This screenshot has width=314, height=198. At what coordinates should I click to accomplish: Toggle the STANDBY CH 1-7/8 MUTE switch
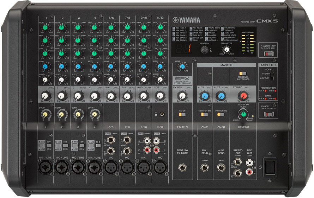coord(268,114)
